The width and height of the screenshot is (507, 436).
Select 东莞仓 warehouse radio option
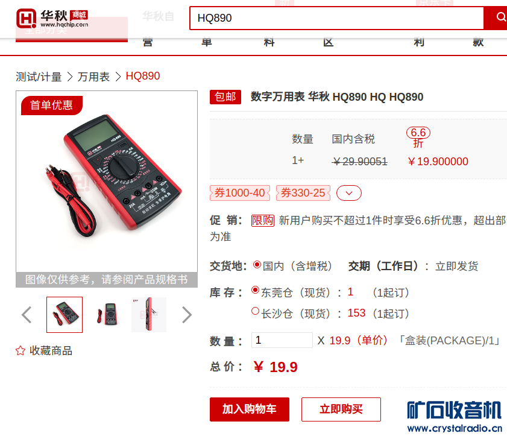(x=255, y=290)
